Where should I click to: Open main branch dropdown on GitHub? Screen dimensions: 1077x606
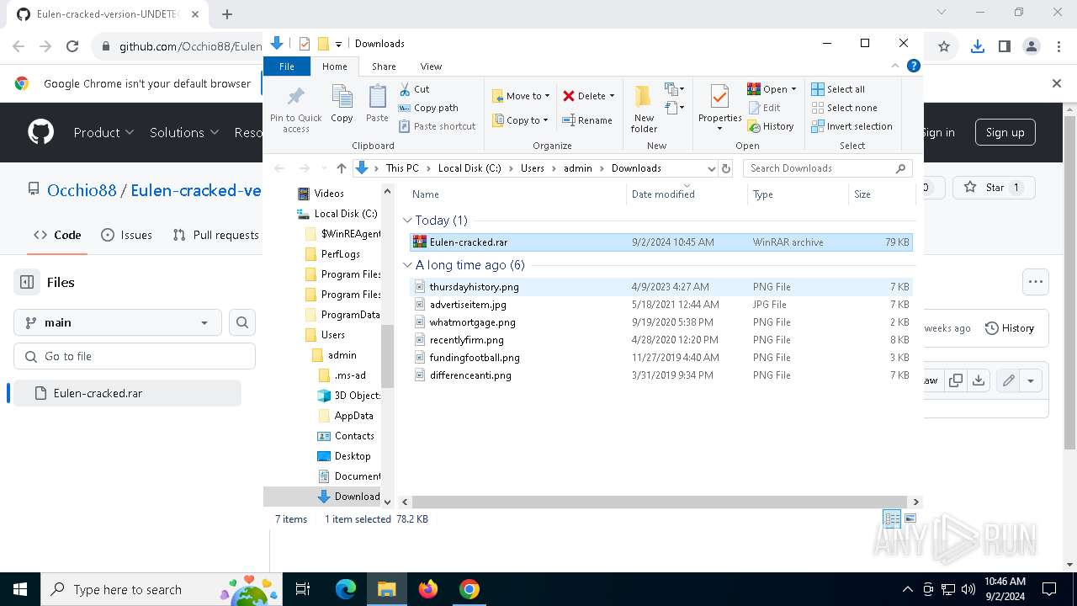click(118, 322)
